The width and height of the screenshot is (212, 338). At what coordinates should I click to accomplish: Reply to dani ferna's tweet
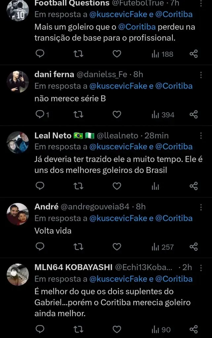40,115
